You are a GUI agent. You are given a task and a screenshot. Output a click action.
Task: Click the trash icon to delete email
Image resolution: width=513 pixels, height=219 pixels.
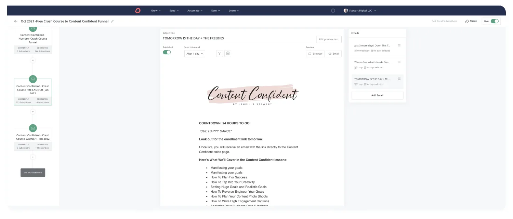tap(228, 54)
